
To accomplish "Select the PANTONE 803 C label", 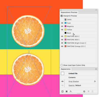I will [73, 36].
